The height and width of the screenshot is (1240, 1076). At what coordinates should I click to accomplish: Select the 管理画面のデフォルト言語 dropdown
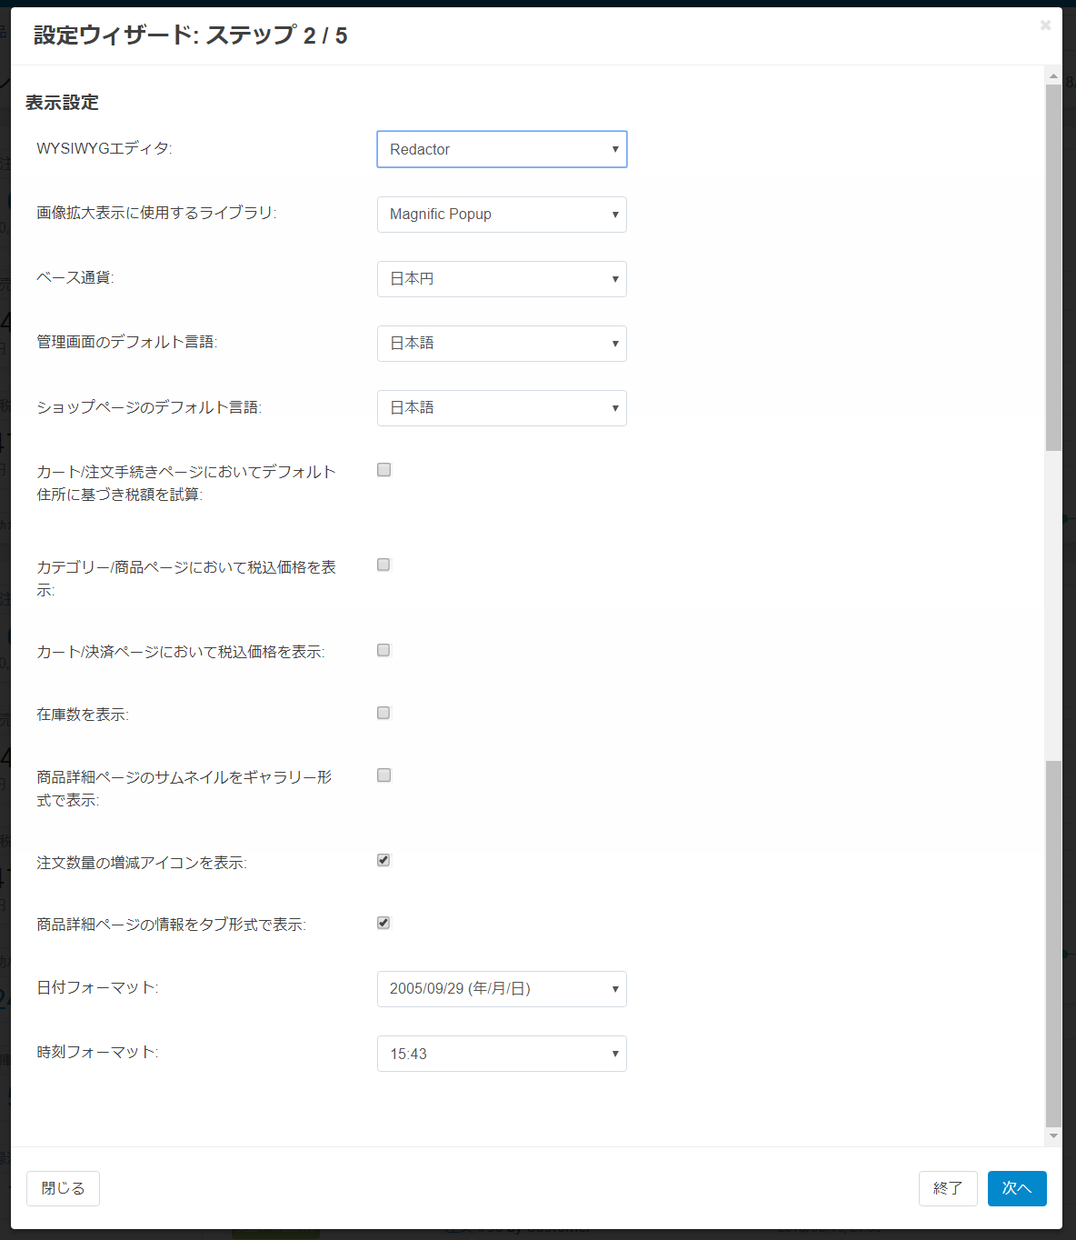tap(502, 344)
